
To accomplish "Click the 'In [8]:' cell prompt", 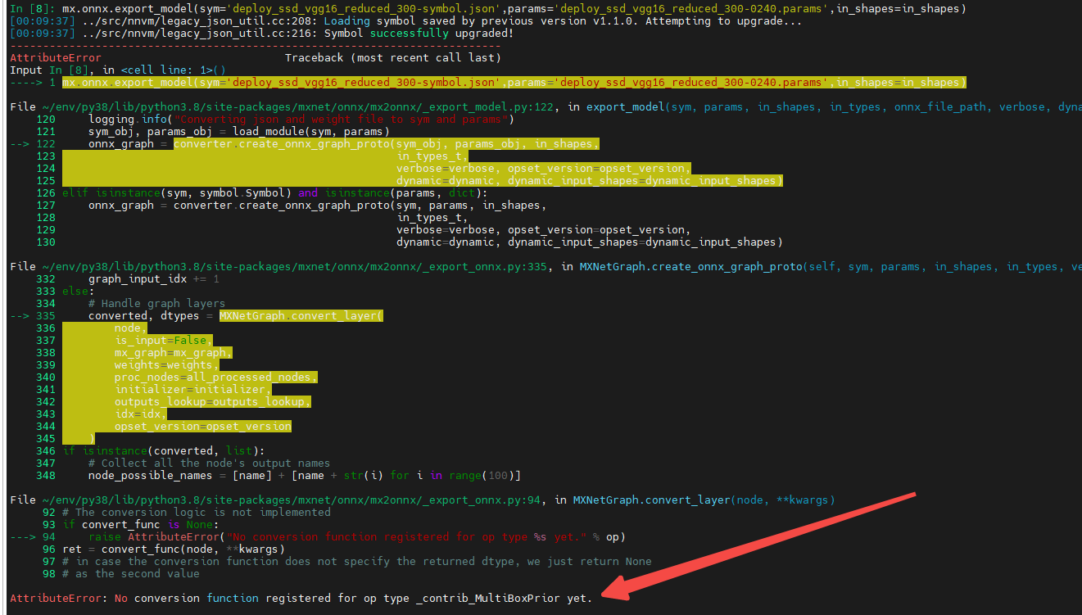I will (33, 8).
